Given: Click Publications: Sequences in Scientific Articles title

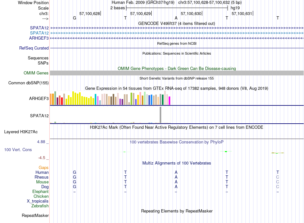Looking at the screenshot, I should click(177, 53).
